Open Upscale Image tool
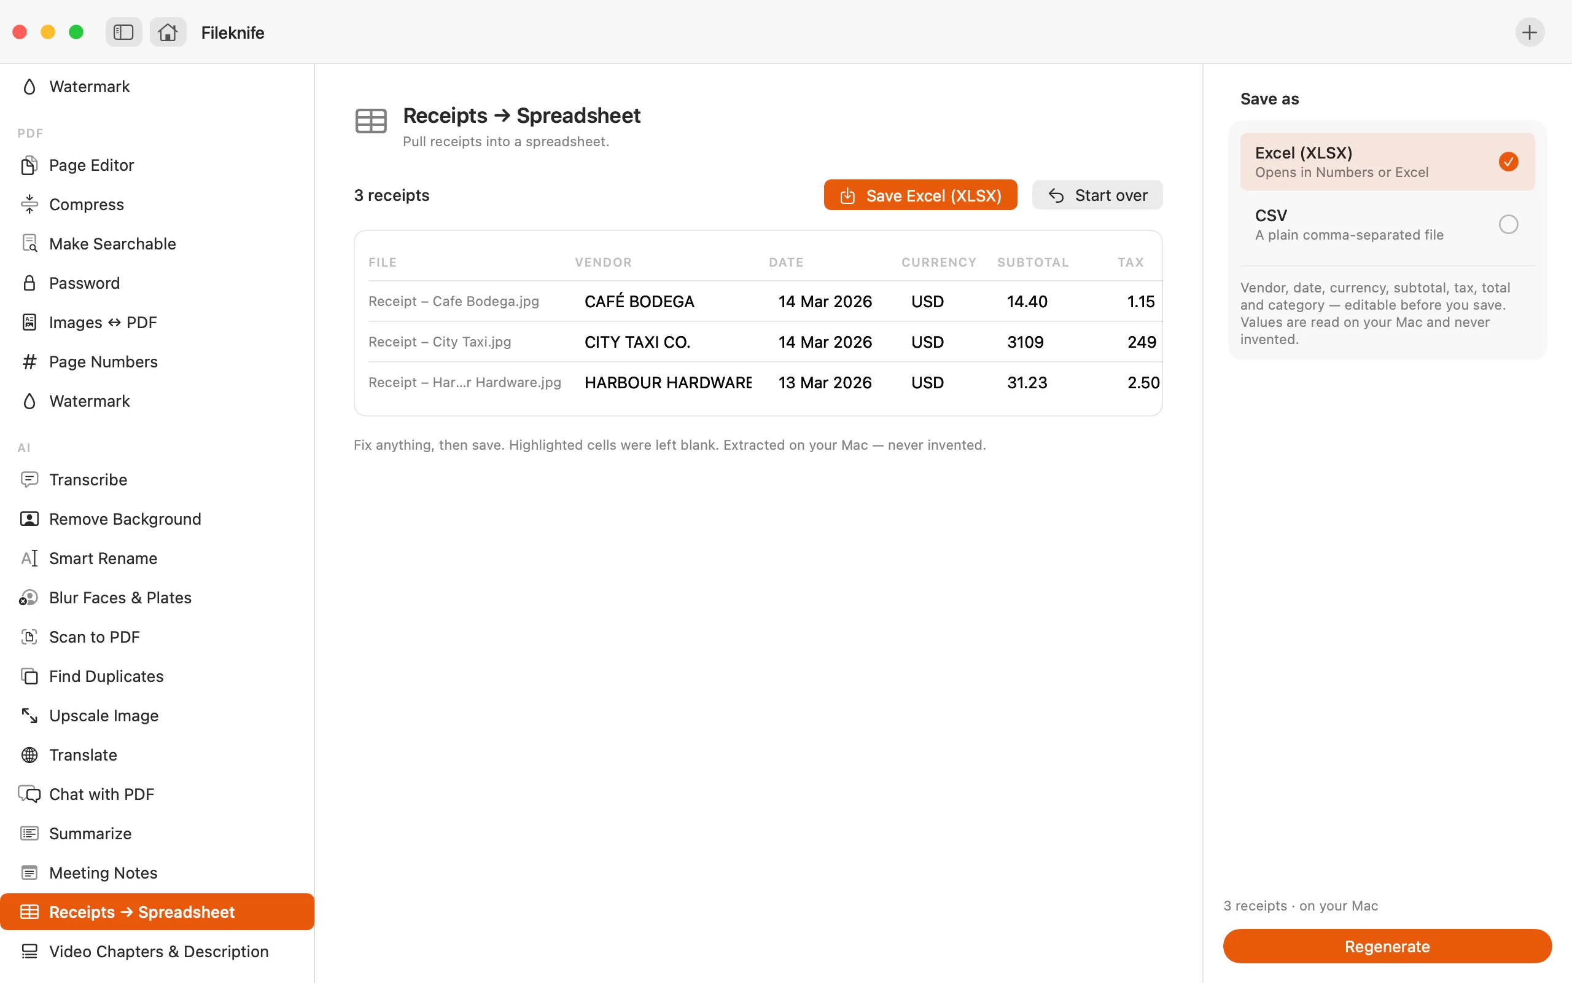 157,716
